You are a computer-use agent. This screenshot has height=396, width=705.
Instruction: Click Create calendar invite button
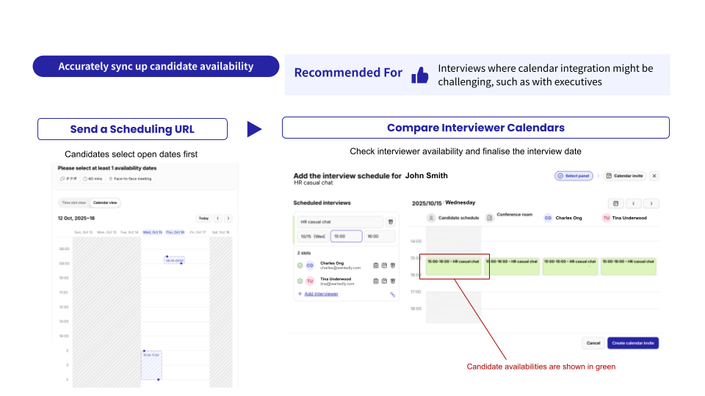pyautogui.click(x=632, y=342)
